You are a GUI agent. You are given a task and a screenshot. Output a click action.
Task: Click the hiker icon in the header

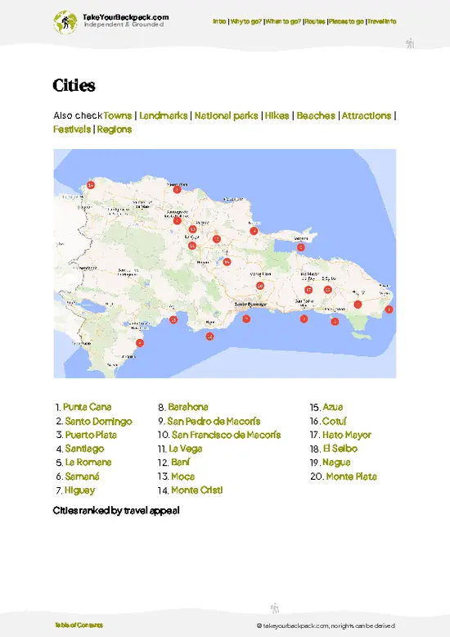coord(410,43)
